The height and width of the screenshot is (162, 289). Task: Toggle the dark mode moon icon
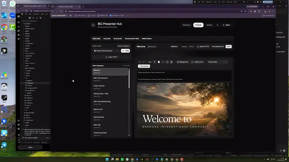point(218,25)
